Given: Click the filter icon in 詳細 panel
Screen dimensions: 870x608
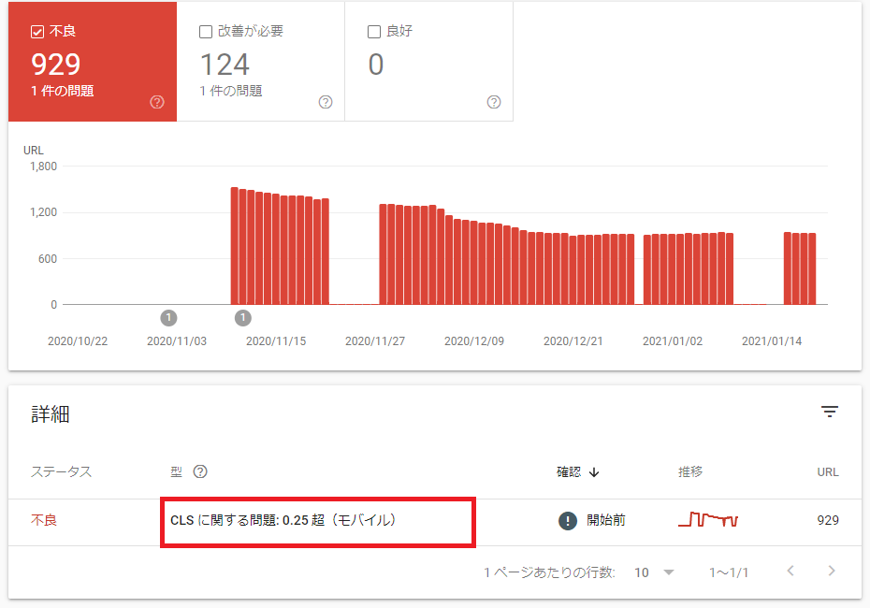Looking at the screenshot, I should [x=830, y=412].
